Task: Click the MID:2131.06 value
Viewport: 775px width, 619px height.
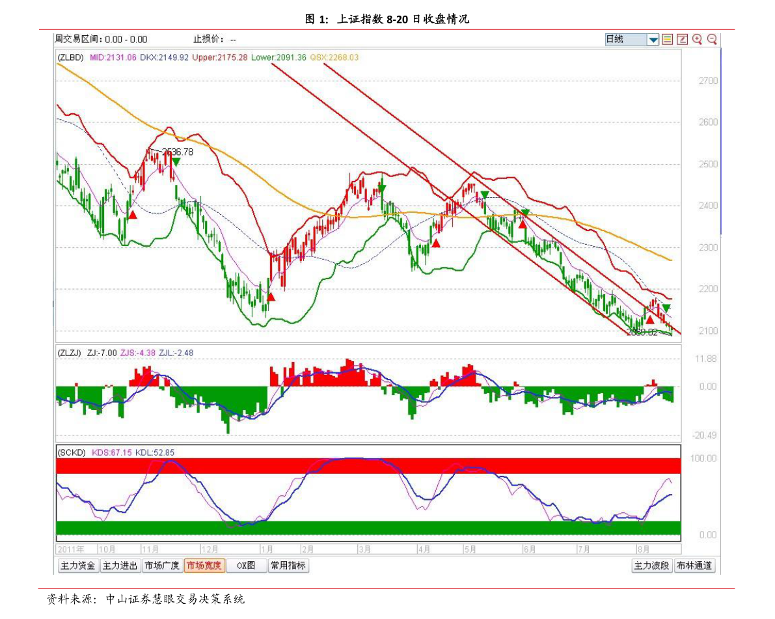Action: tap(113, 57)
